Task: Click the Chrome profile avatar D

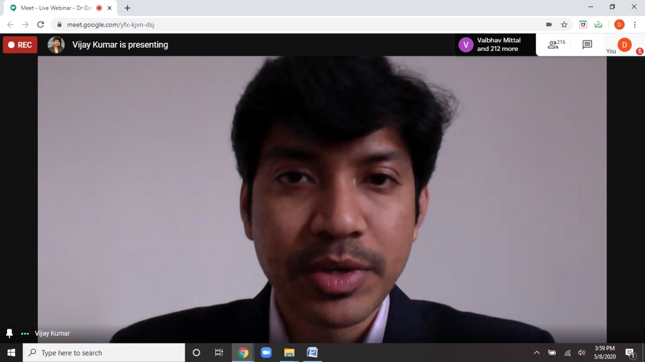Action: point(619,25)
